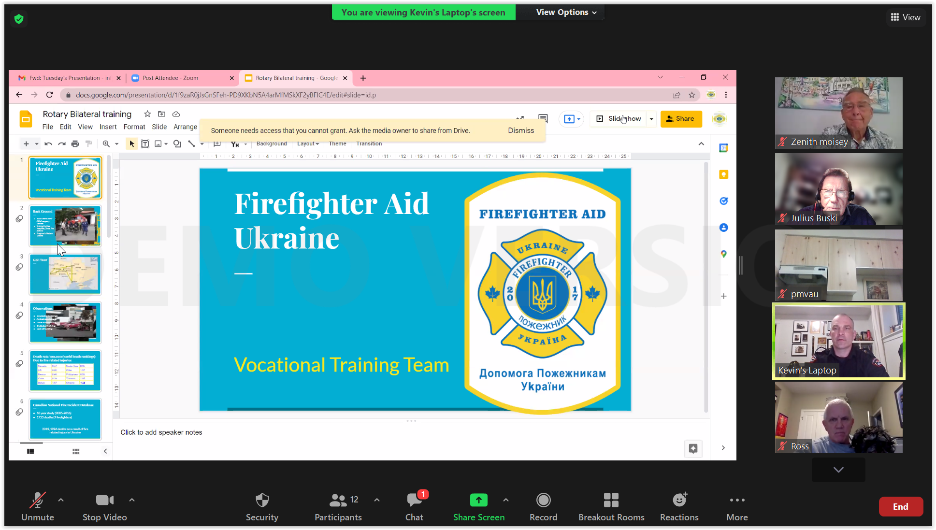Expand the Share Screen options caret
Viewport: 936px width, 530px height.
tap(505, 500)
